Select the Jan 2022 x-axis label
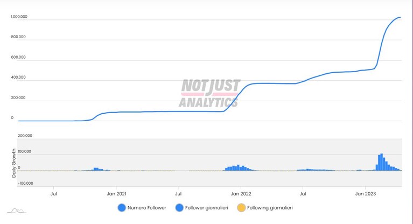 pos(241,194)
